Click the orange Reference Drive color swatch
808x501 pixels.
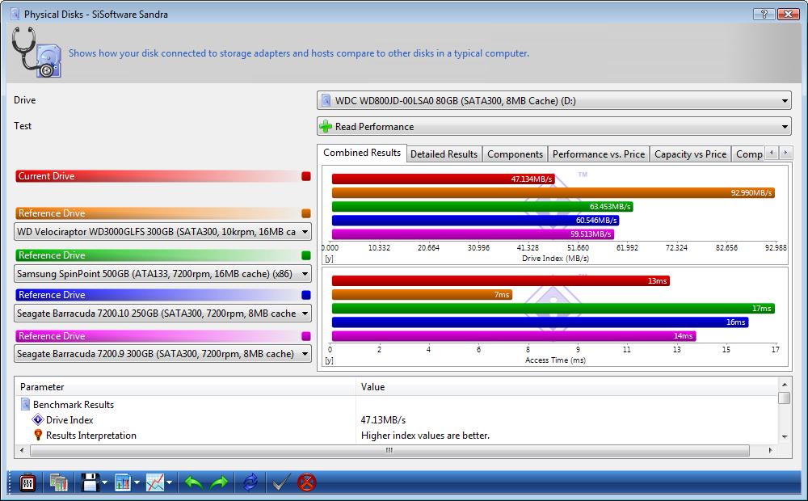(x=306, y=213)
